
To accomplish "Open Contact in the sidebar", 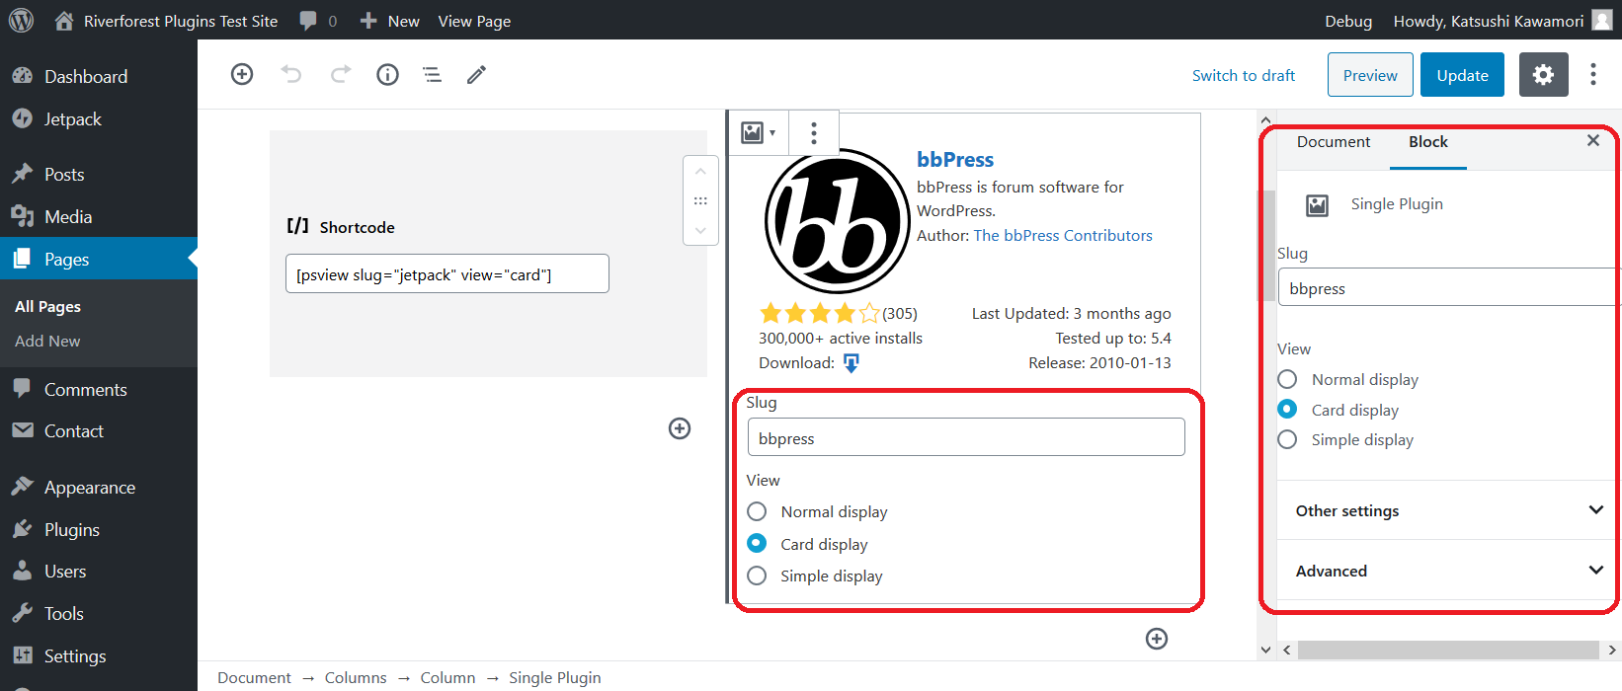I will (73, 430).
